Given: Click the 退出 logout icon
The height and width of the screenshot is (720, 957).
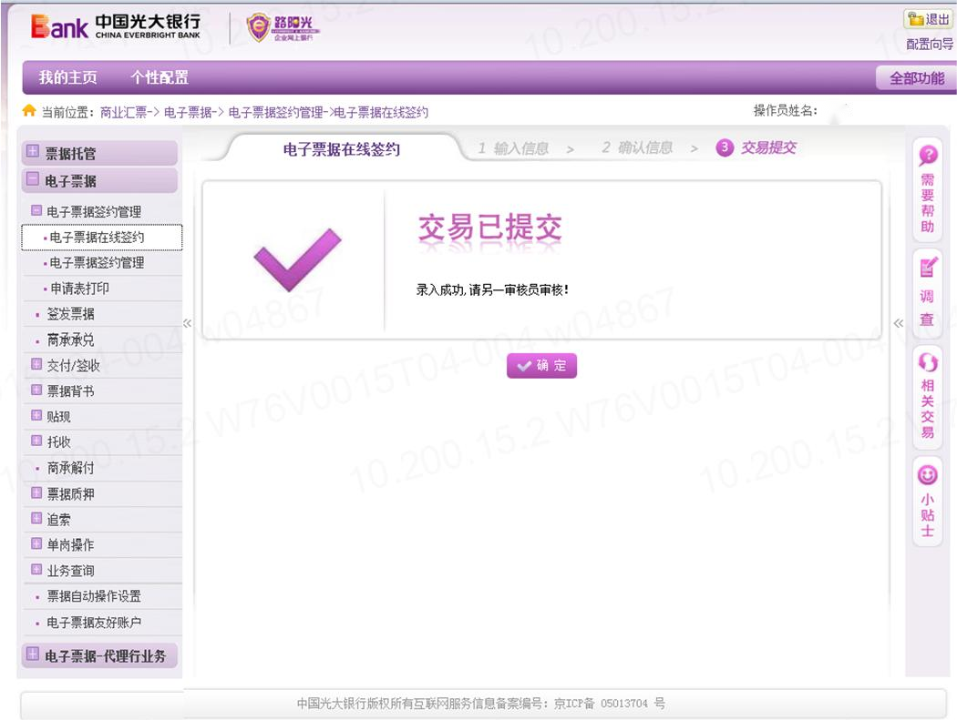Looking at the screenshot, I should tap(915, 19).
